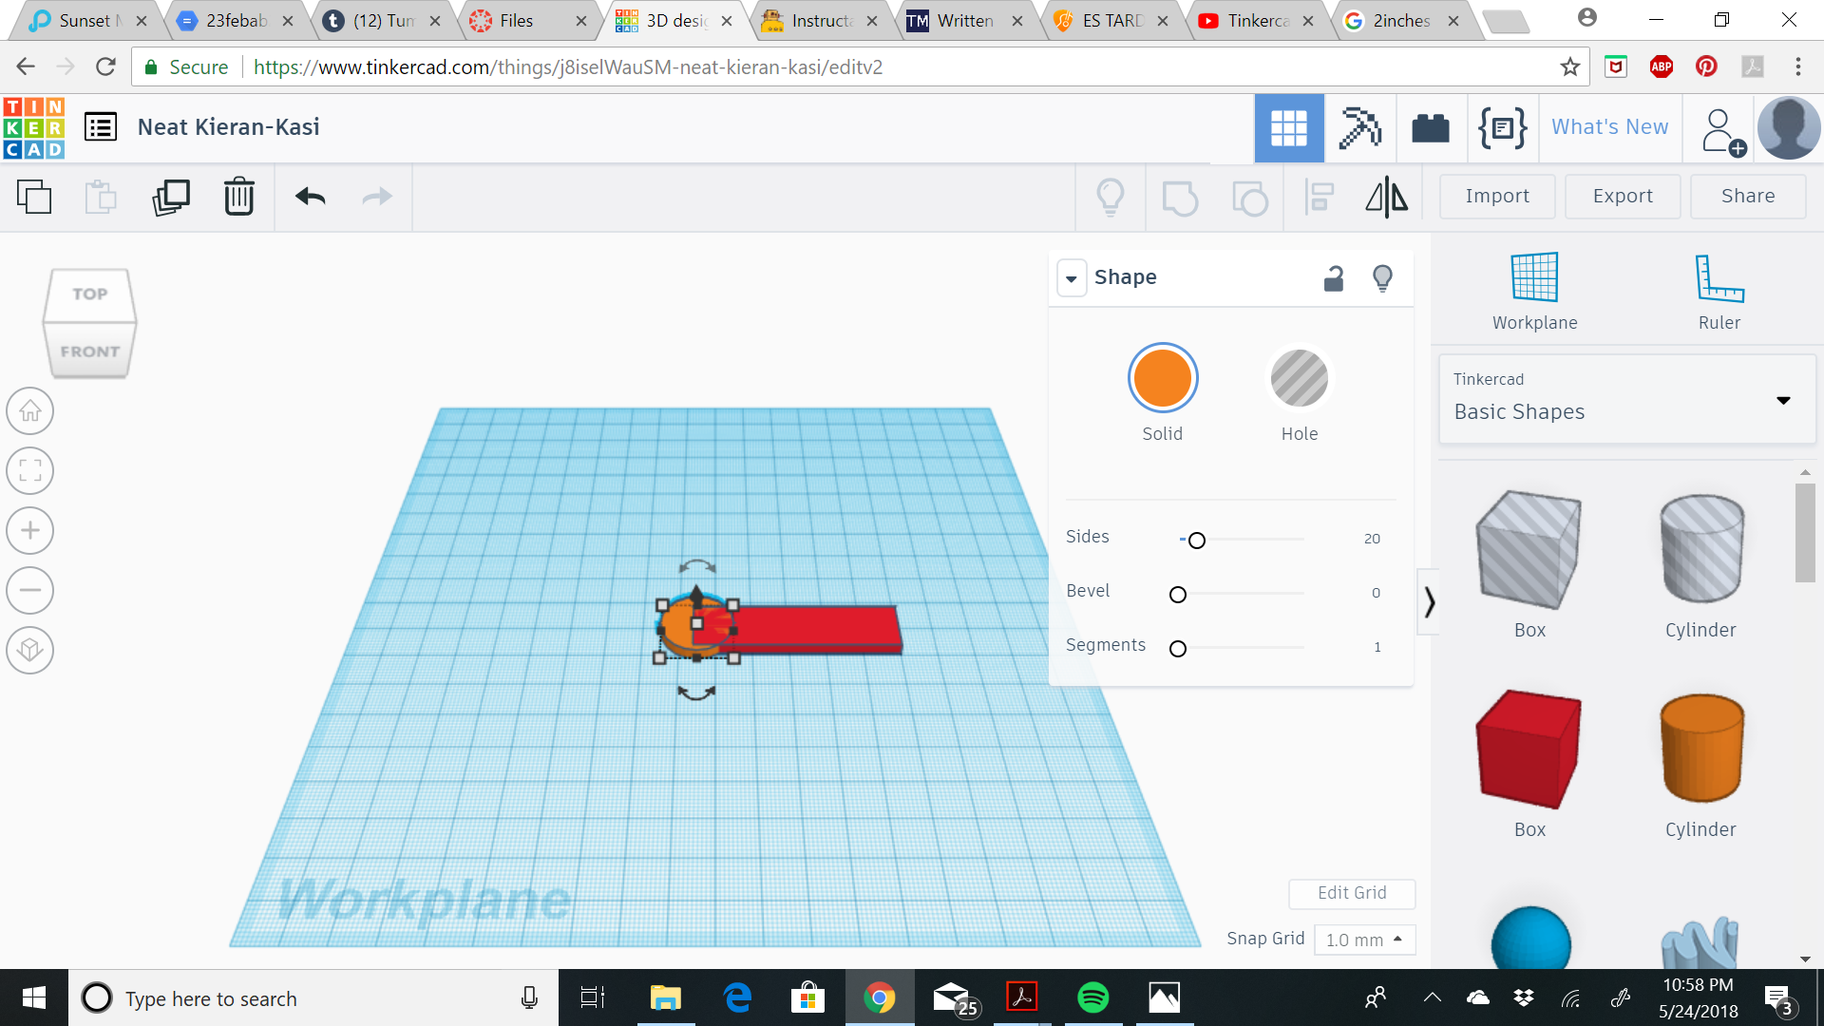Screen dimensions: 1824x1026
Task: Switch to the Tinkercad YouTube tab
Action: point(1257,20)
